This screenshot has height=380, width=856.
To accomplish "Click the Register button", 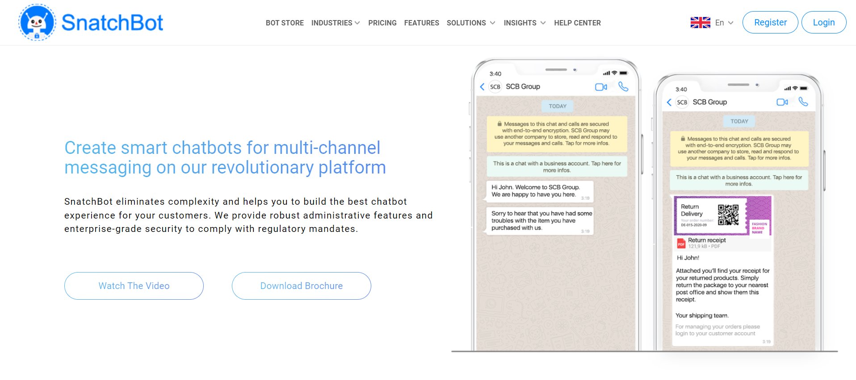I will pyautogui.click(x=770, y=22).
